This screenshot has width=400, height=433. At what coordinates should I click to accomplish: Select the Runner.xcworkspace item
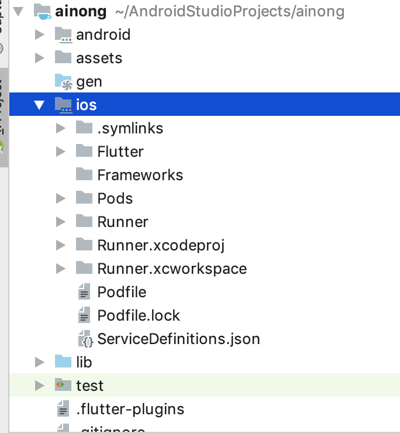coord(172,269)
